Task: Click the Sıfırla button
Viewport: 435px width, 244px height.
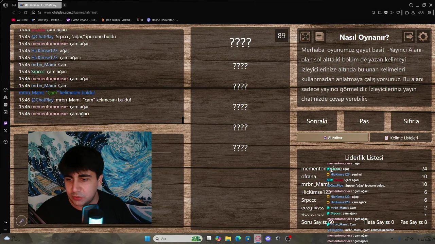Action: tap(411, 121)
